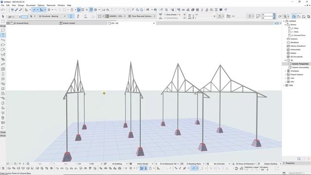
Task: Open the Publisher Sets in the Navigator
Action: [309, 17]
